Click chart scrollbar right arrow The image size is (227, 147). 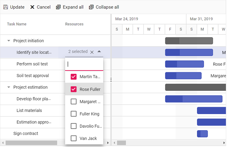pyautogui.click(x=224, y=143)
